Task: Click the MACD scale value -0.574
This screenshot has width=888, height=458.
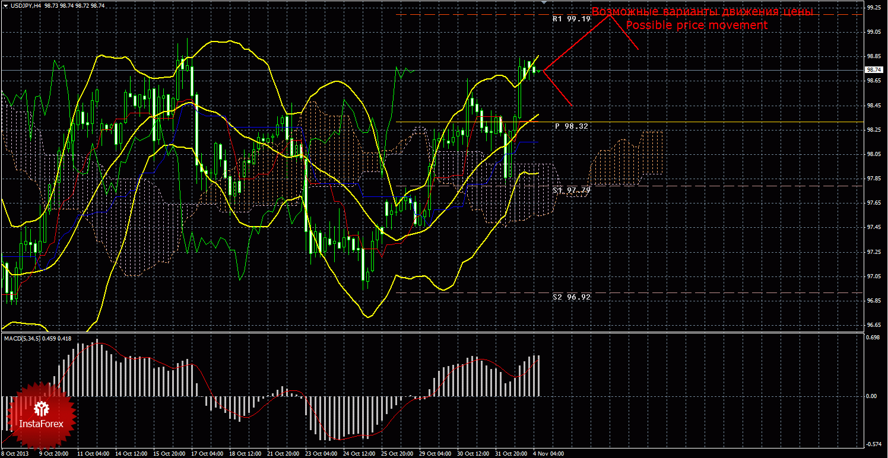Action: [873, 444]
